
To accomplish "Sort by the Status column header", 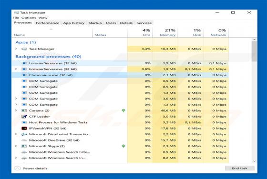I will click(x=110, y=33).
